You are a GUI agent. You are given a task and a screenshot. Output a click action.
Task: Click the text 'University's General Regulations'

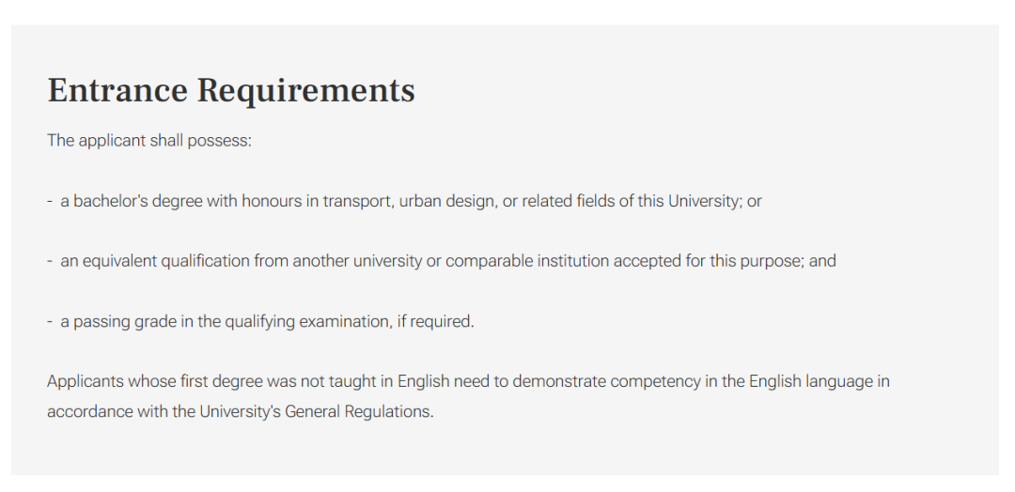pyautogui.click(x=315, y=412)
